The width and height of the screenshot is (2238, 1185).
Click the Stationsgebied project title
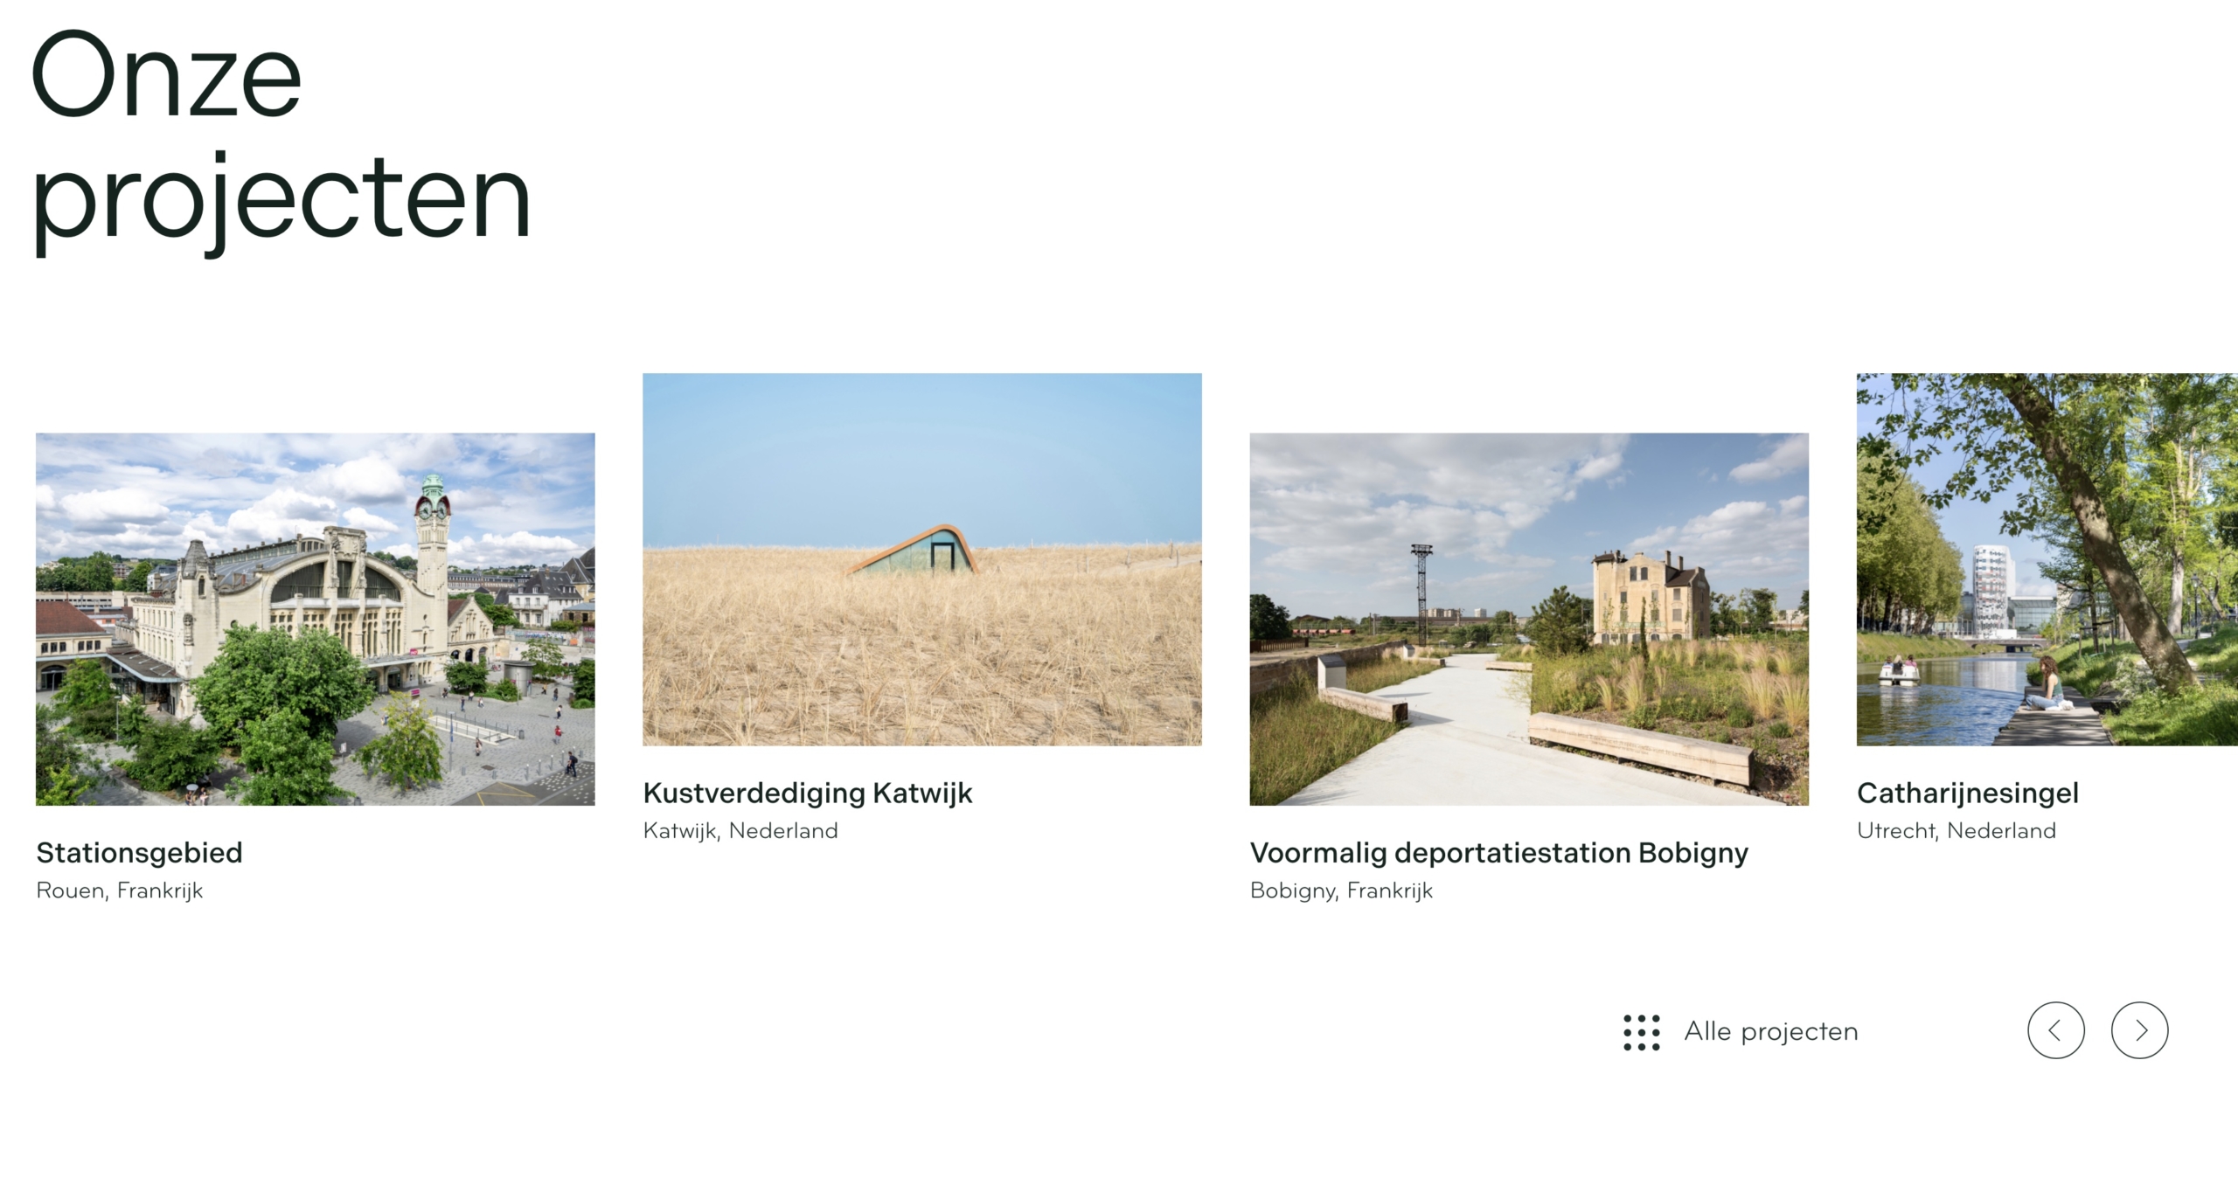point(139,853)
